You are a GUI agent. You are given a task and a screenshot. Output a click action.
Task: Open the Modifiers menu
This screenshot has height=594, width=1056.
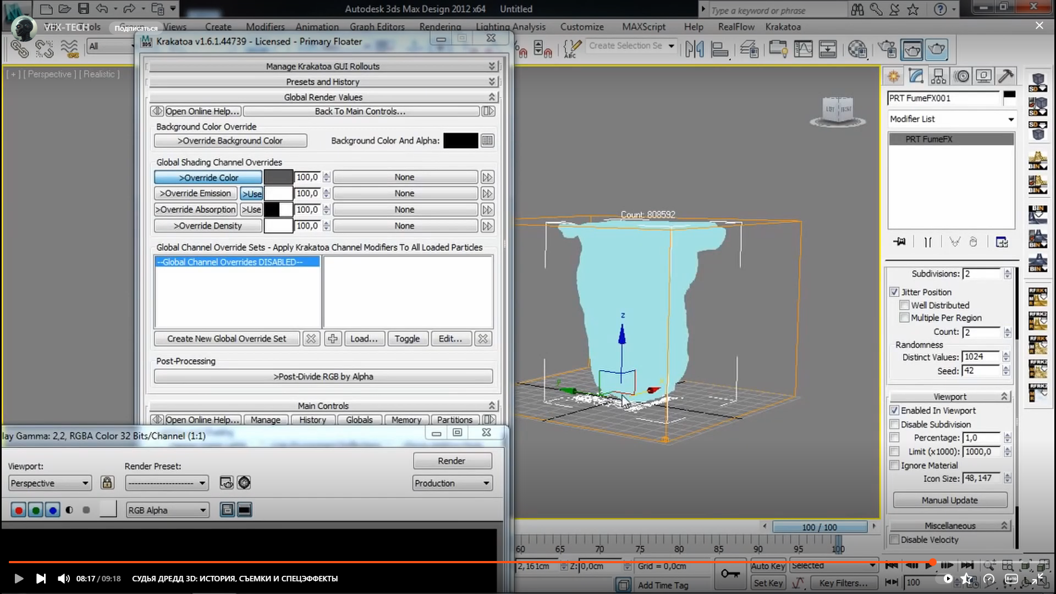[x=265, y=27]
